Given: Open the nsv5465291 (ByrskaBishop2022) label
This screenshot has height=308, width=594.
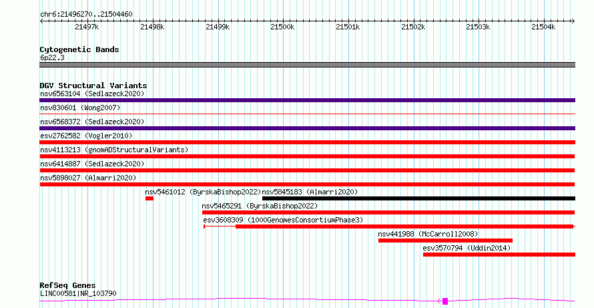Looking at the screenshot, I should pyautogui.click(x=260, y=206).
